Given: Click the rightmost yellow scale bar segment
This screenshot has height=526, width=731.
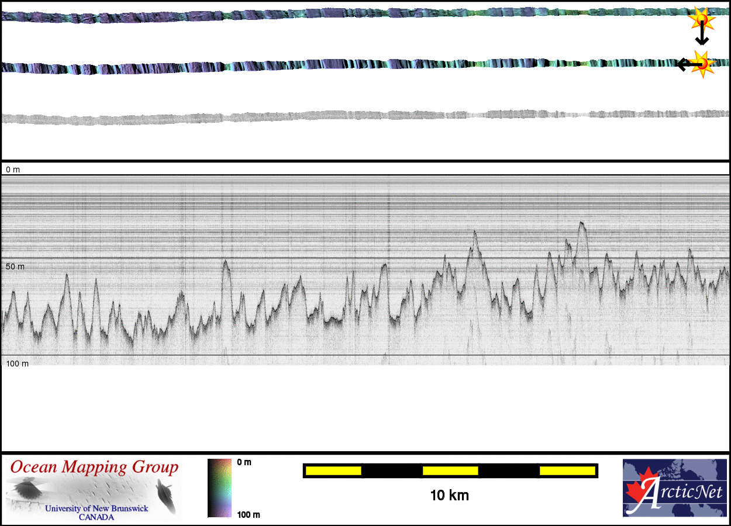Looking at the screenshot, I should pos(567,470).
